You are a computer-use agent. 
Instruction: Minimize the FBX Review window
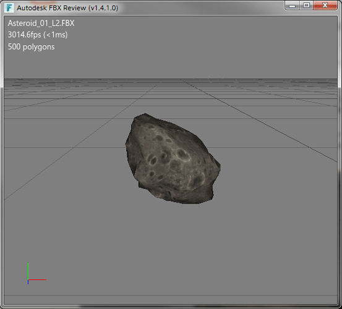tap(293, 6)
